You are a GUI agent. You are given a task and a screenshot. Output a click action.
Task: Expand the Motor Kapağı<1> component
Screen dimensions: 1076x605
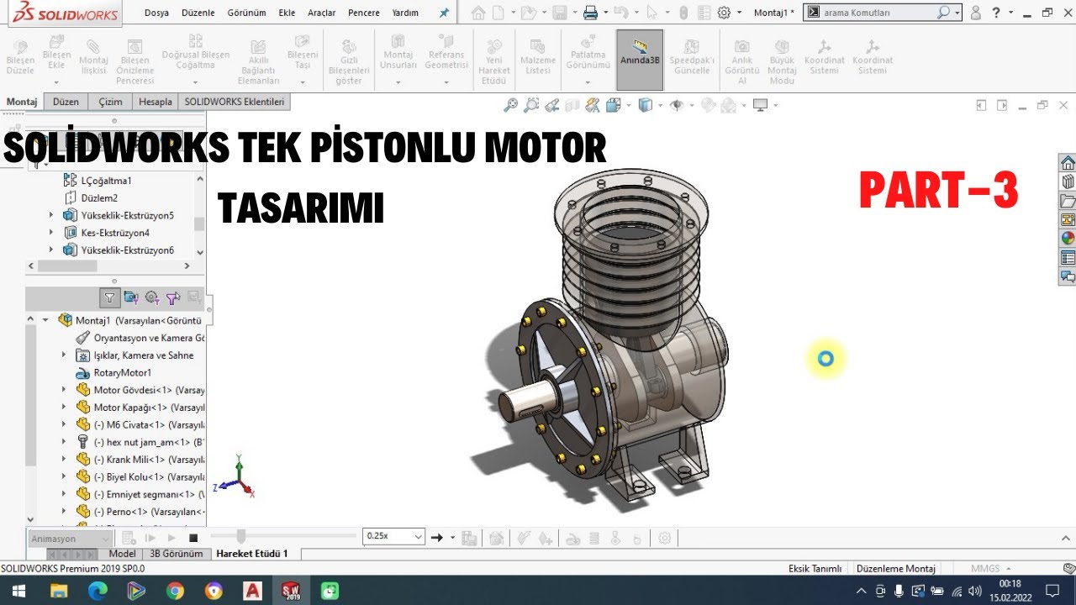click(64, 408)
